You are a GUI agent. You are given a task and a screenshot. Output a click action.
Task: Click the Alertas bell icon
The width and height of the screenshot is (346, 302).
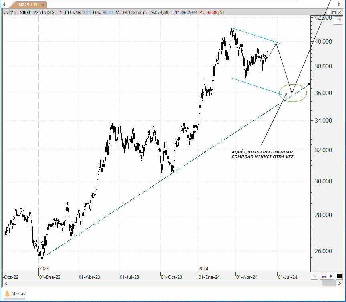pos(7,294)
